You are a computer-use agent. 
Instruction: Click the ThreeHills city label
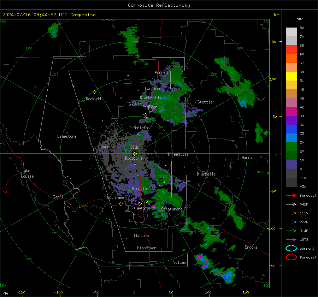coord(178,154)
